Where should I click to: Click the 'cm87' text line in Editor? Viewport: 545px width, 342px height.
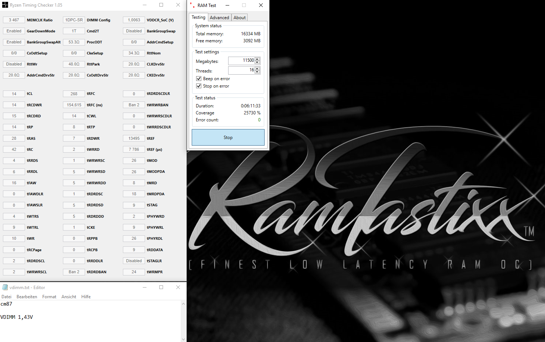click(x=6, y=304)
